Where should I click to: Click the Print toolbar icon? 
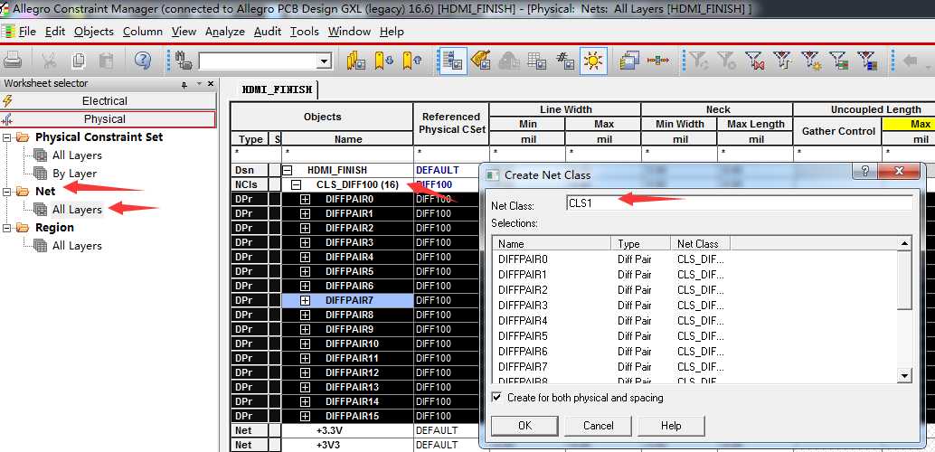pos(14,61)
